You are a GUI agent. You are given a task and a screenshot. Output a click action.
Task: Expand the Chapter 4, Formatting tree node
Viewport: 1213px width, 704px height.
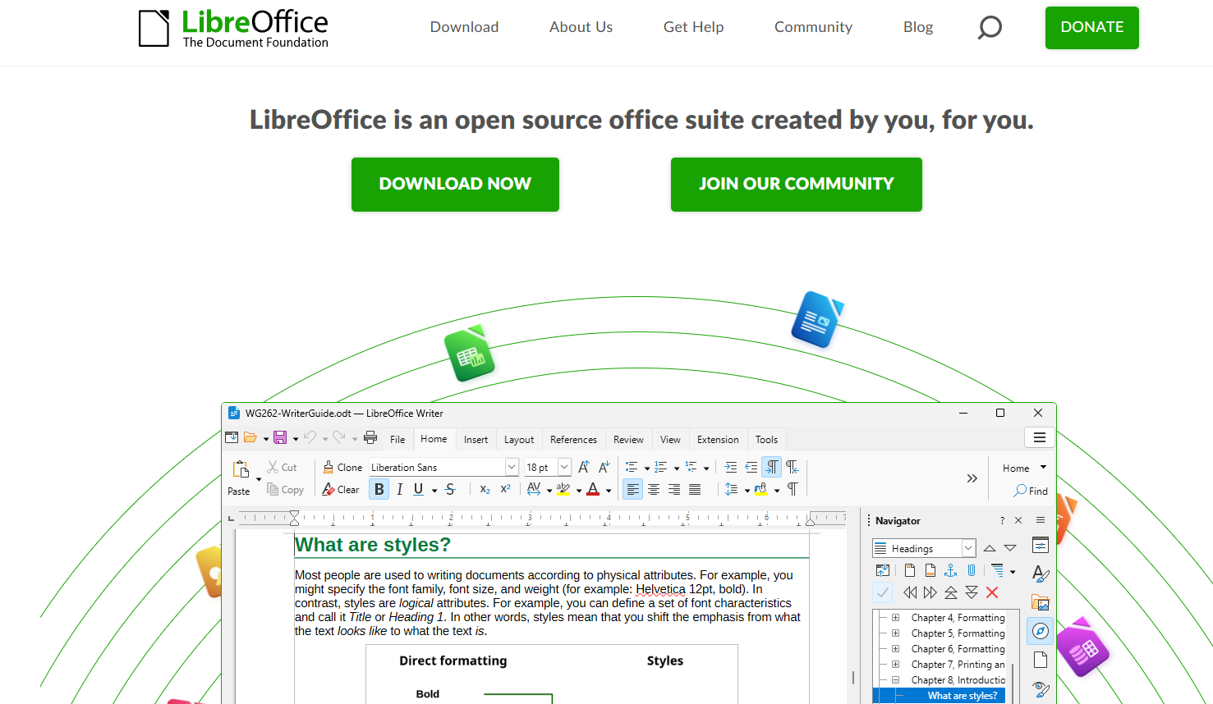896,617
